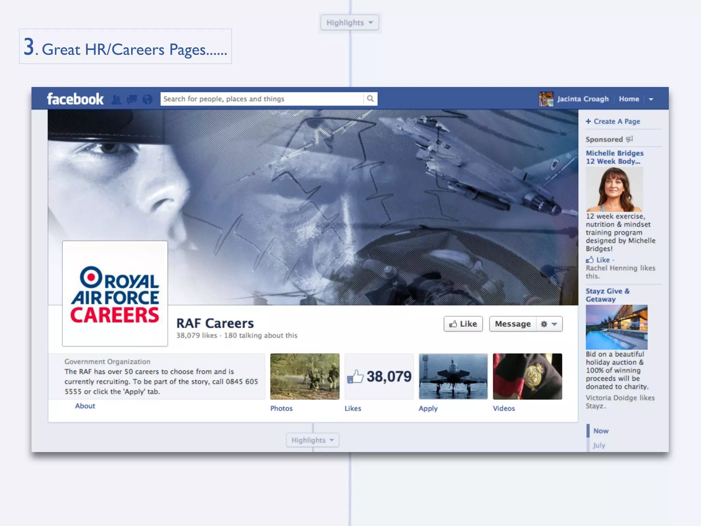Open the messages icon in header
Viewport: 701px width, 526px height.
[x=132, y=99]
